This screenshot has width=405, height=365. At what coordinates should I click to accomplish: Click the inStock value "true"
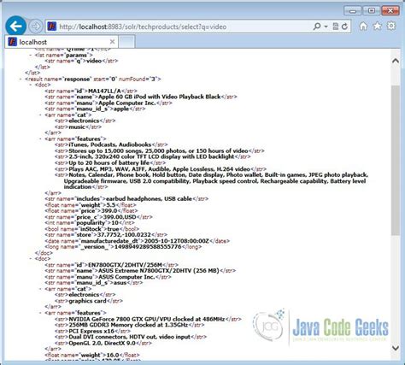click(113, 229)
